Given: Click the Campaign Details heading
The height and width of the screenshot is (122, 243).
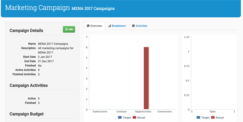Looking at the screenshot, I should [26, 31].
